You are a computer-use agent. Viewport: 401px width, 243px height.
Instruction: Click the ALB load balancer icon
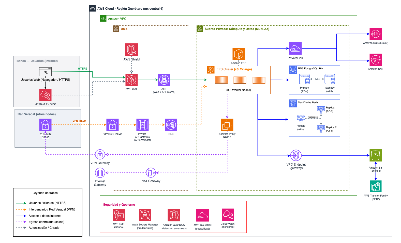pos(164,80)
